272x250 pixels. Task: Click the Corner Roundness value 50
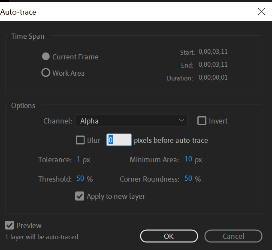(188, 179)
